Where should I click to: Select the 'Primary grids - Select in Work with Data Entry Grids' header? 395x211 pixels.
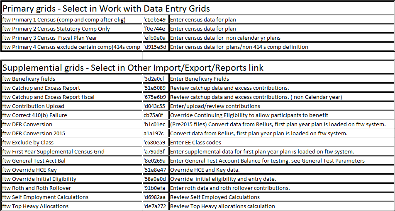pyautogui.click(x=197, y=9)
